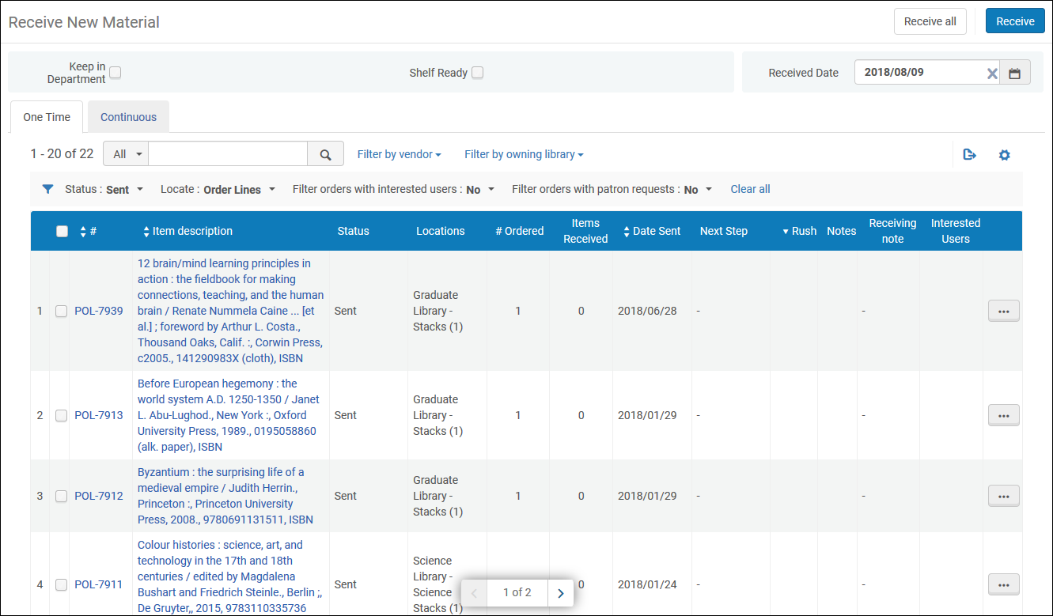Image resolution: width=1053 pixels, height=616 pixels.
Task: Click the Clear all filters link
Action: pos(750,189)
